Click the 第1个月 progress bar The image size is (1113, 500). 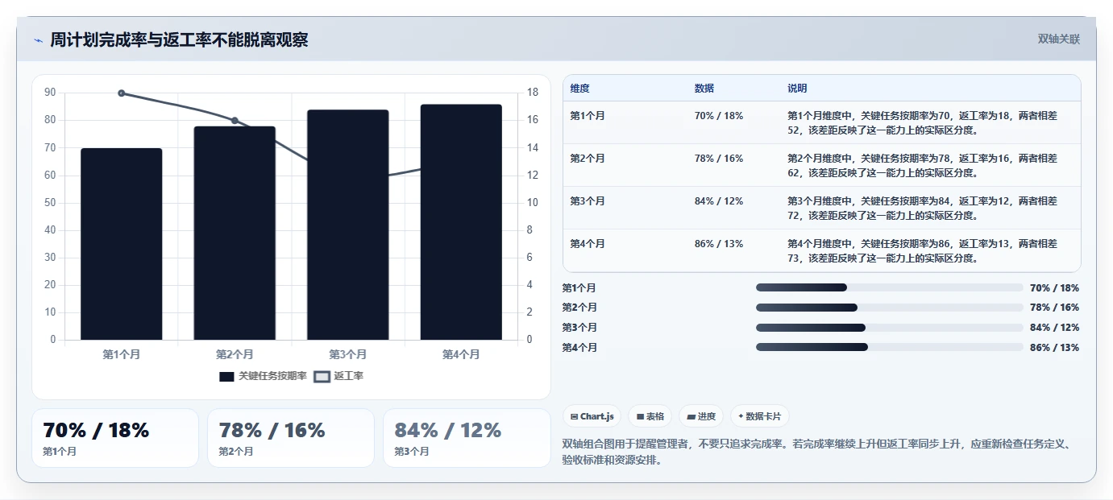coord(889,287)
